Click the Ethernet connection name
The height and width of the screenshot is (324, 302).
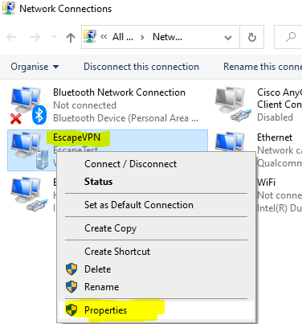(275, 137)
